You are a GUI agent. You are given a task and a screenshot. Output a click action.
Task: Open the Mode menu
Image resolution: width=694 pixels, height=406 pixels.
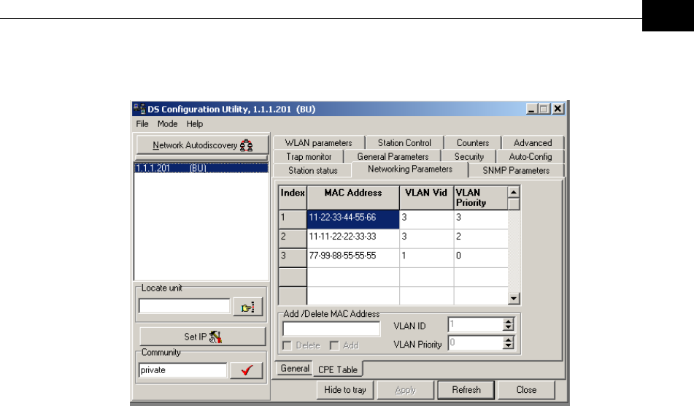pos(167,124)
